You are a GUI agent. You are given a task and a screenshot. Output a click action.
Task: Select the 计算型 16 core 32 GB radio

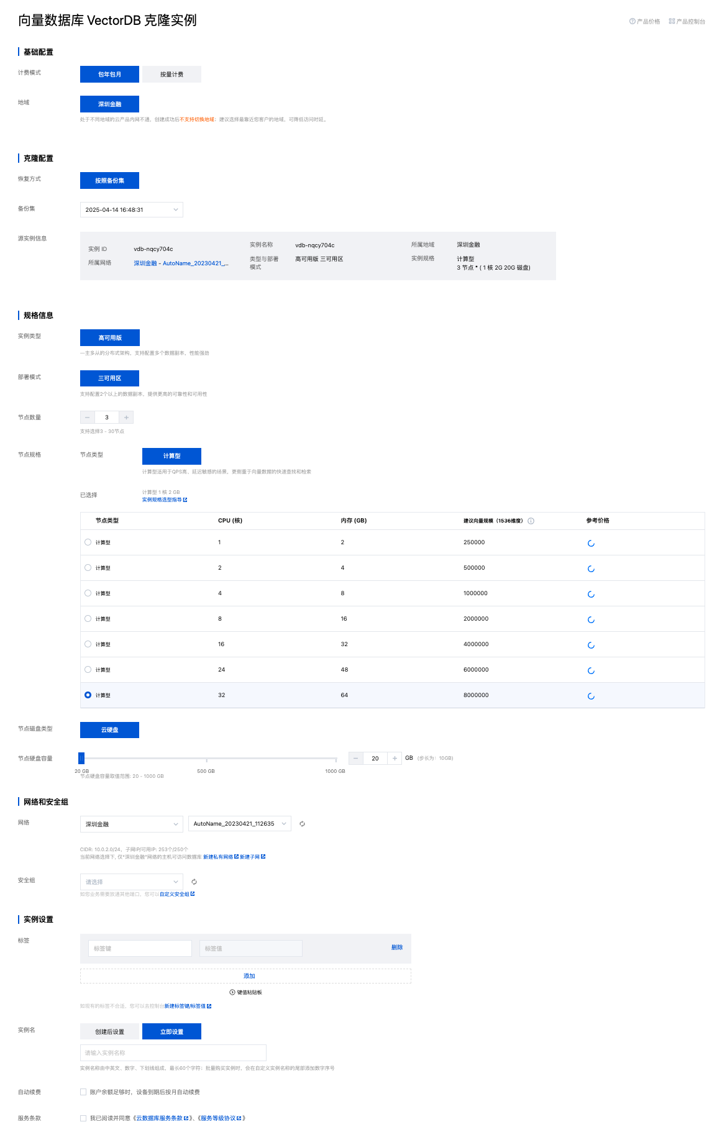point(88,644)
